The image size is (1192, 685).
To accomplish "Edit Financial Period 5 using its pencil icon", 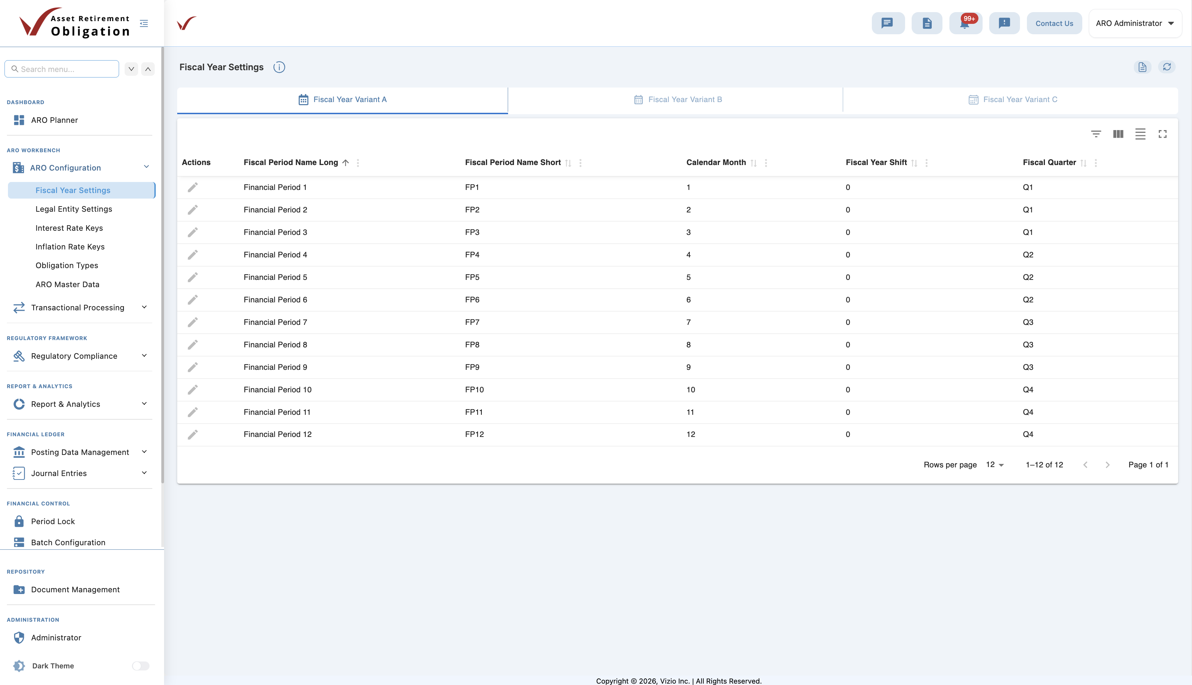I will (193, 277).
